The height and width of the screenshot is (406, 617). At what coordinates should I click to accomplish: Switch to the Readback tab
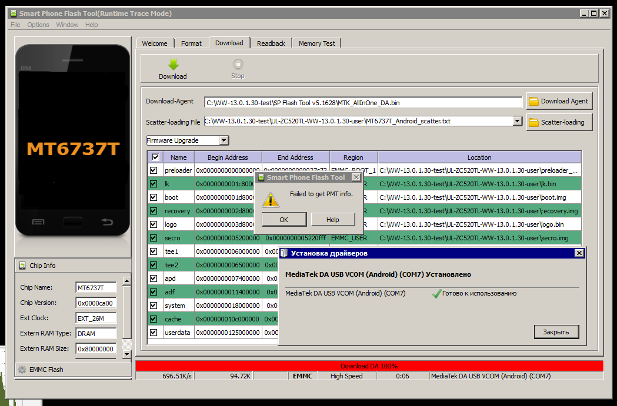coord(271,43)
